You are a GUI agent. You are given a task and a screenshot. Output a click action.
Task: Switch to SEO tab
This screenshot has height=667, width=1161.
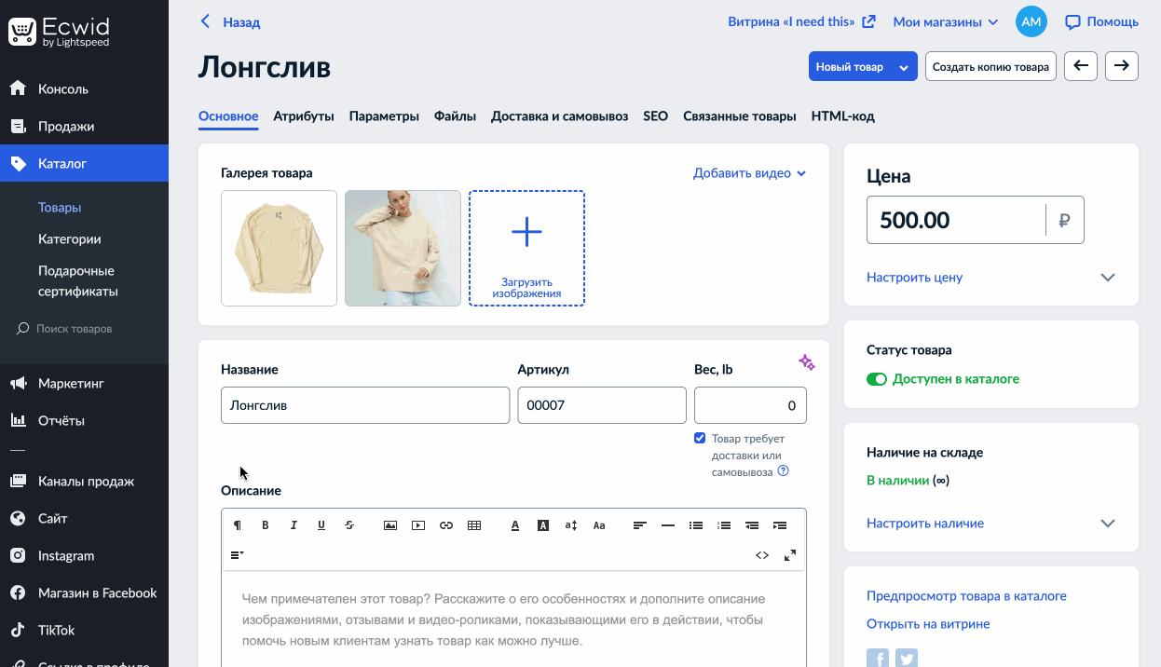coord(655,116)
